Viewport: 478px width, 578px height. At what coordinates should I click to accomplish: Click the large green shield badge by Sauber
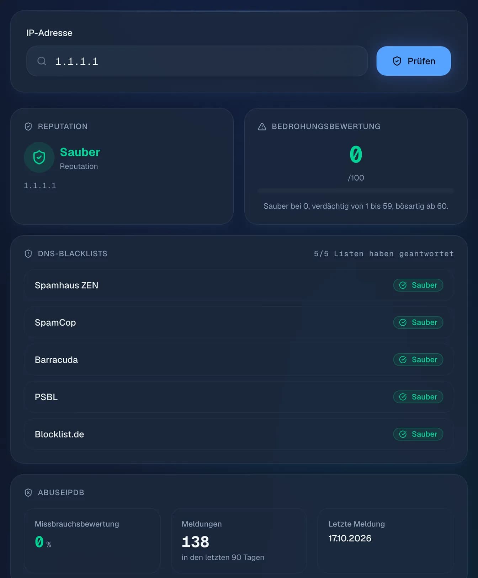pyautogui.click(x=39, y=157)
